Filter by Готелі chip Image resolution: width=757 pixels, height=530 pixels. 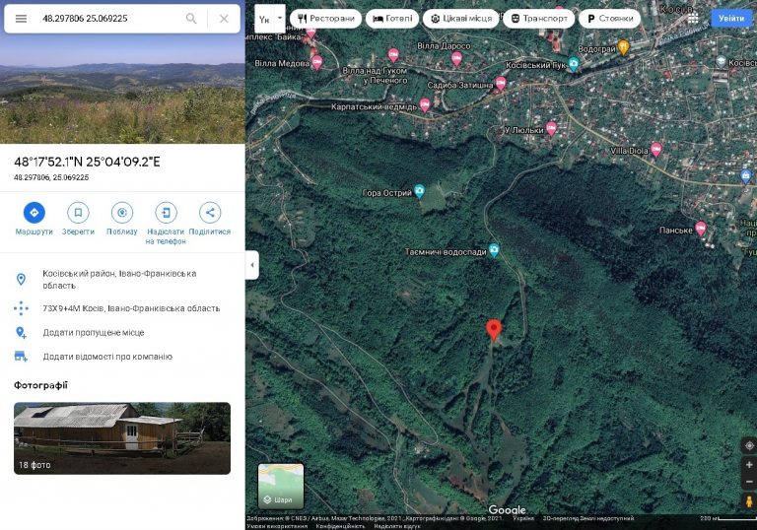click(392, 19)
